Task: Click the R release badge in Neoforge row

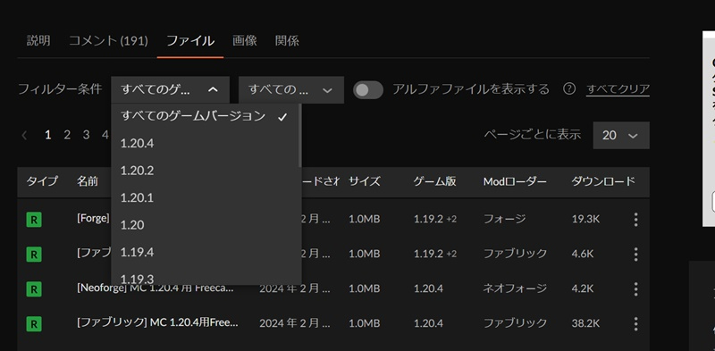Action: click(x=34, y=289)
